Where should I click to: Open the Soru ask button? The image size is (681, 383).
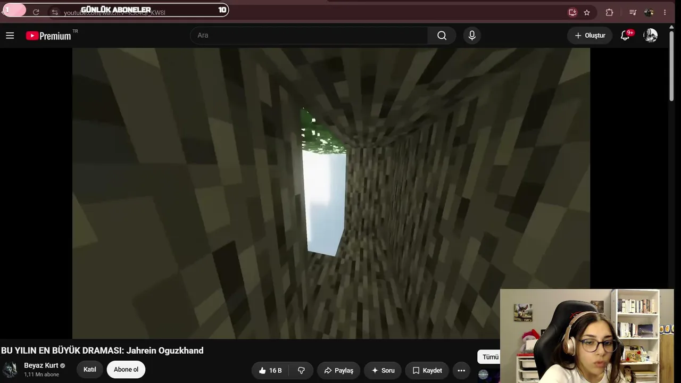click(x=383, y=370)
